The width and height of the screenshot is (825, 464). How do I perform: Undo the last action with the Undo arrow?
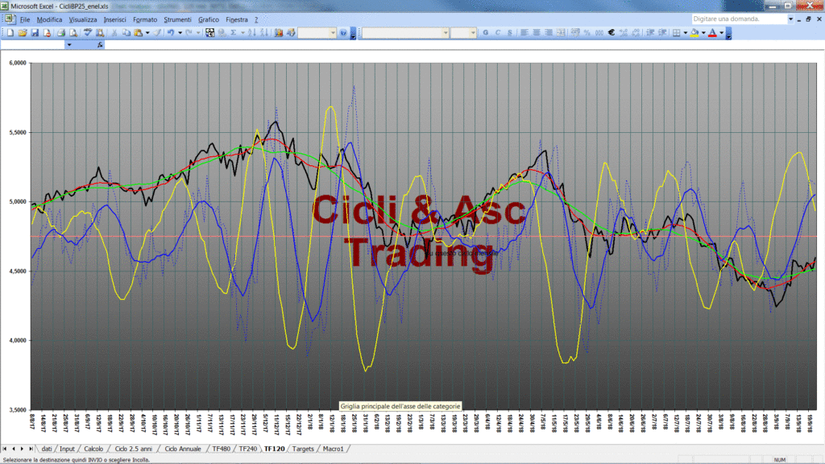pyautogui.click(x=171, y=32)
